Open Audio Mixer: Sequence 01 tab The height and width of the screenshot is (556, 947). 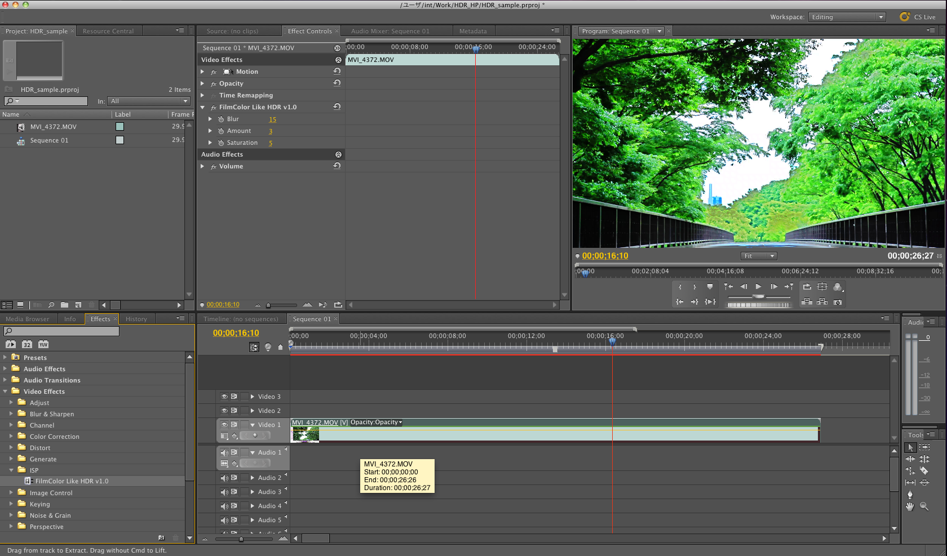click(x=390, y=31)
